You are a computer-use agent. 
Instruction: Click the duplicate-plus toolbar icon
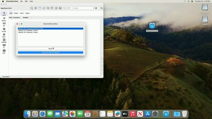(x=56, y=8)
